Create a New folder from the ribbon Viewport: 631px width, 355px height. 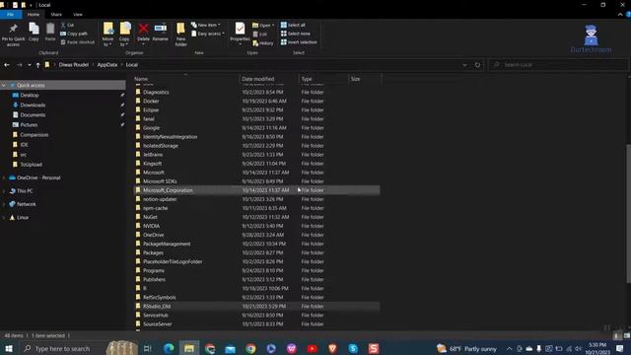(x=180, y=34)
